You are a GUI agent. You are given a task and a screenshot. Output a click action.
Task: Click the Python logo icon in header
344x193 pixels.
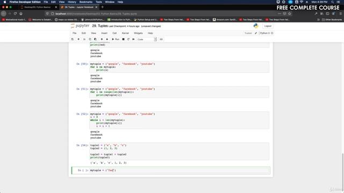tap(256, 26)
